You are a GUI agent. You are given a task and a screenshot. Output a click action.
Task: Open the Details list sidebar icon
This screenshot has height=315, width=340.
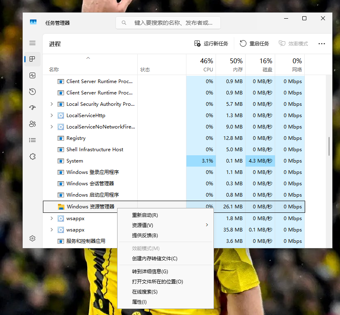click(x=32, y=140)
